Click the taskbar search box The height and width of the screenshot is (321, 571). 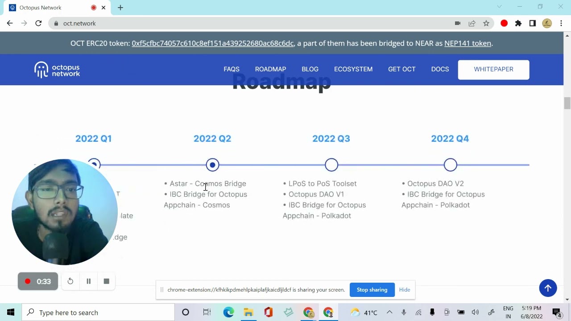98,313
